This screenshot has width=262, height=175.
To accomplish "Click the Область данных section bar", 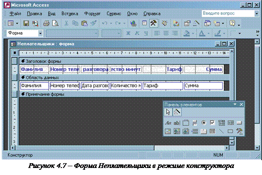I will 124,78.
